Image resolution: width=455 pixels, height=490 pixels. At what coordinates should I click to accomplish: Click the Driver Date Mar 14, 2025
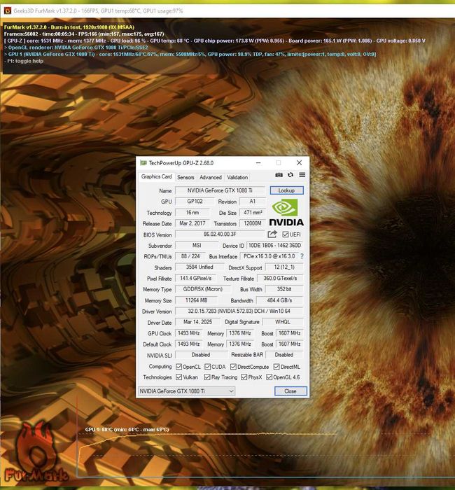(x=197, y=322)
